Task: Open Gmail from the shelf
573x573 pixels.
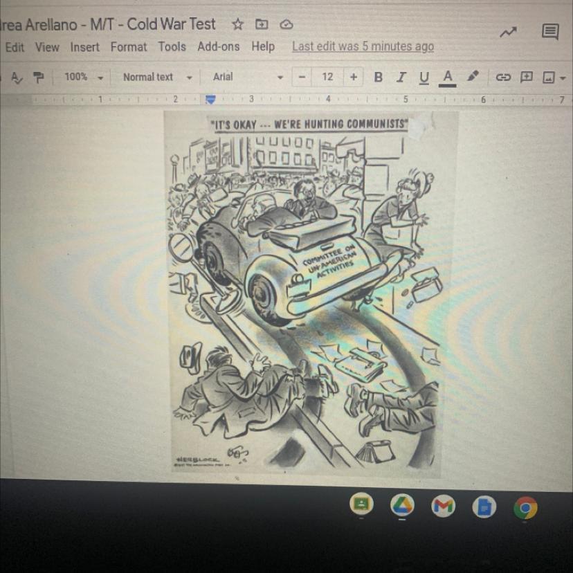Action: 443,507
